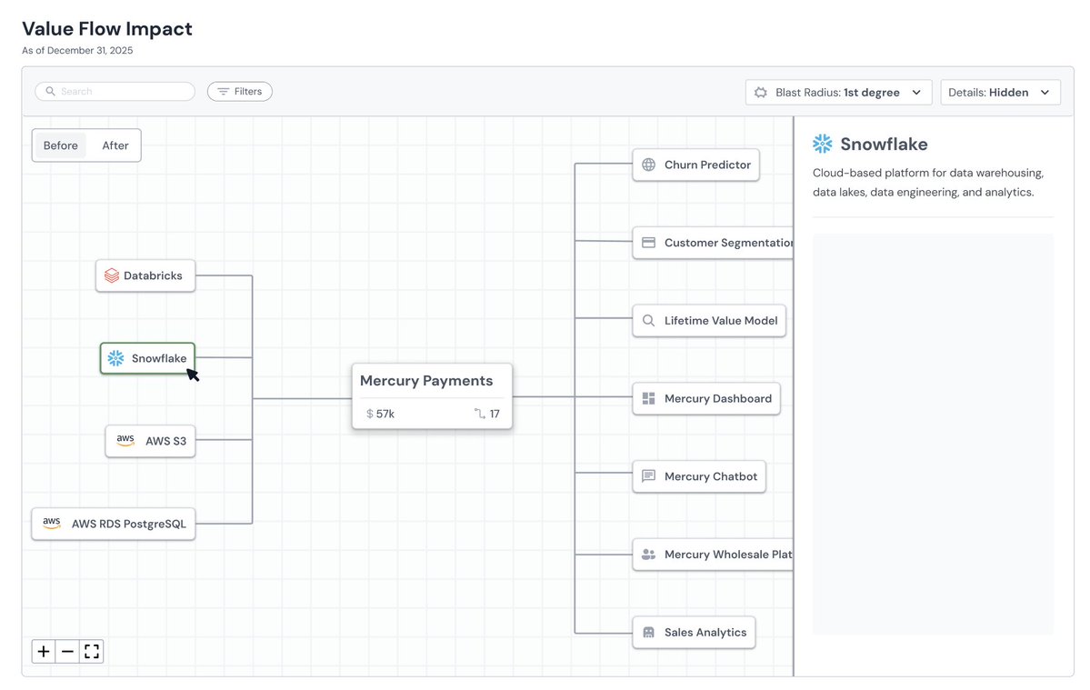Click the Blast Radius gear icon
The height and width of the screenshot is (690, 1090).
point(761,93)
